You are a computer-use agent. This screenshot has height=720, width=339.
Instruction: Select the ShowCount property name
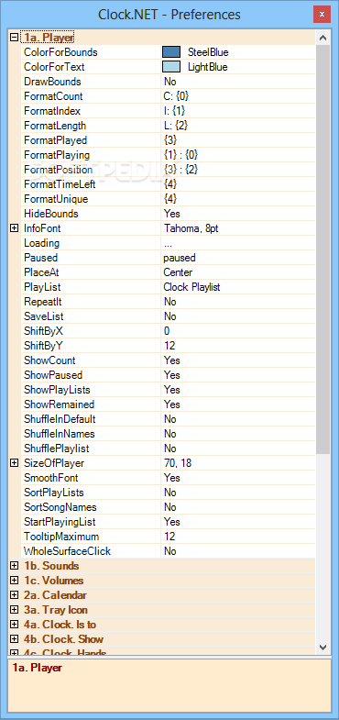50,361
